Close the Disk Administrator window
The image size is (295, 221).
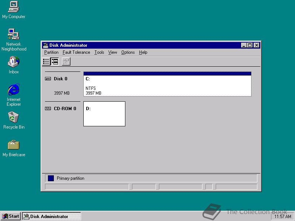pyautogui.click(x=257, y=45)
